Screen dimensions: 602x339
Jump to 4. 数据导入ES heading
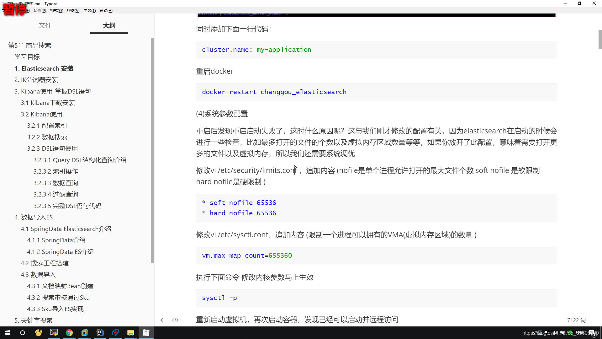pyautogui.click(x=34, y=217)
